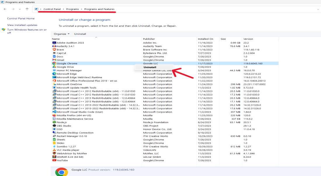Screen dimensions: 321x176
Task: Click Control Panel in breadcrumb path
Action: click(x=52, y=9)
